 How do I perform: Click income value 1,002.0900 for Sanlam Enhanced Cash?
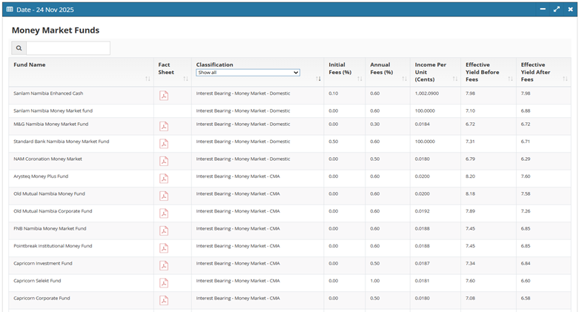[x=427, y=93]
